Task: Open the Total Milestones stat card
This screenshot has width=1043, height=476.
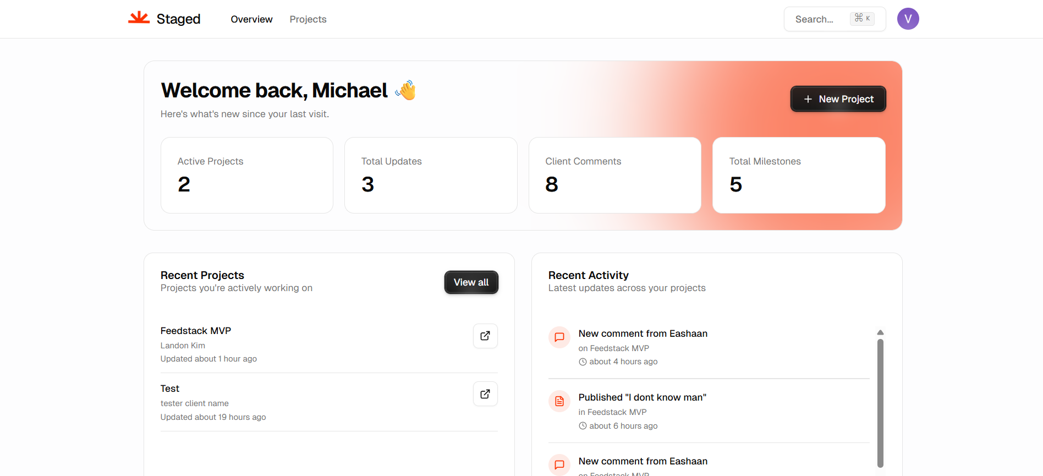Action: point(799,175)
